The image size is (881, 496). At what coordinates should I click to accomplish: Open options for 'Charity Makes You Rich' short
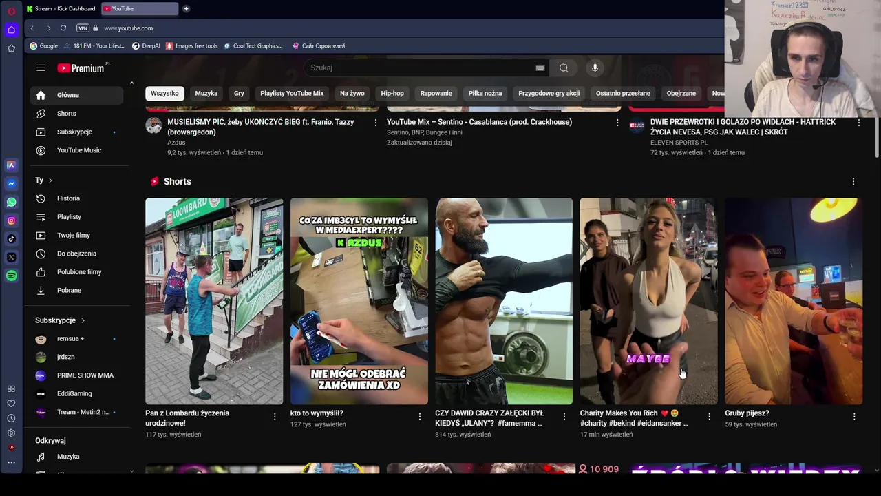tap(710, 416)
